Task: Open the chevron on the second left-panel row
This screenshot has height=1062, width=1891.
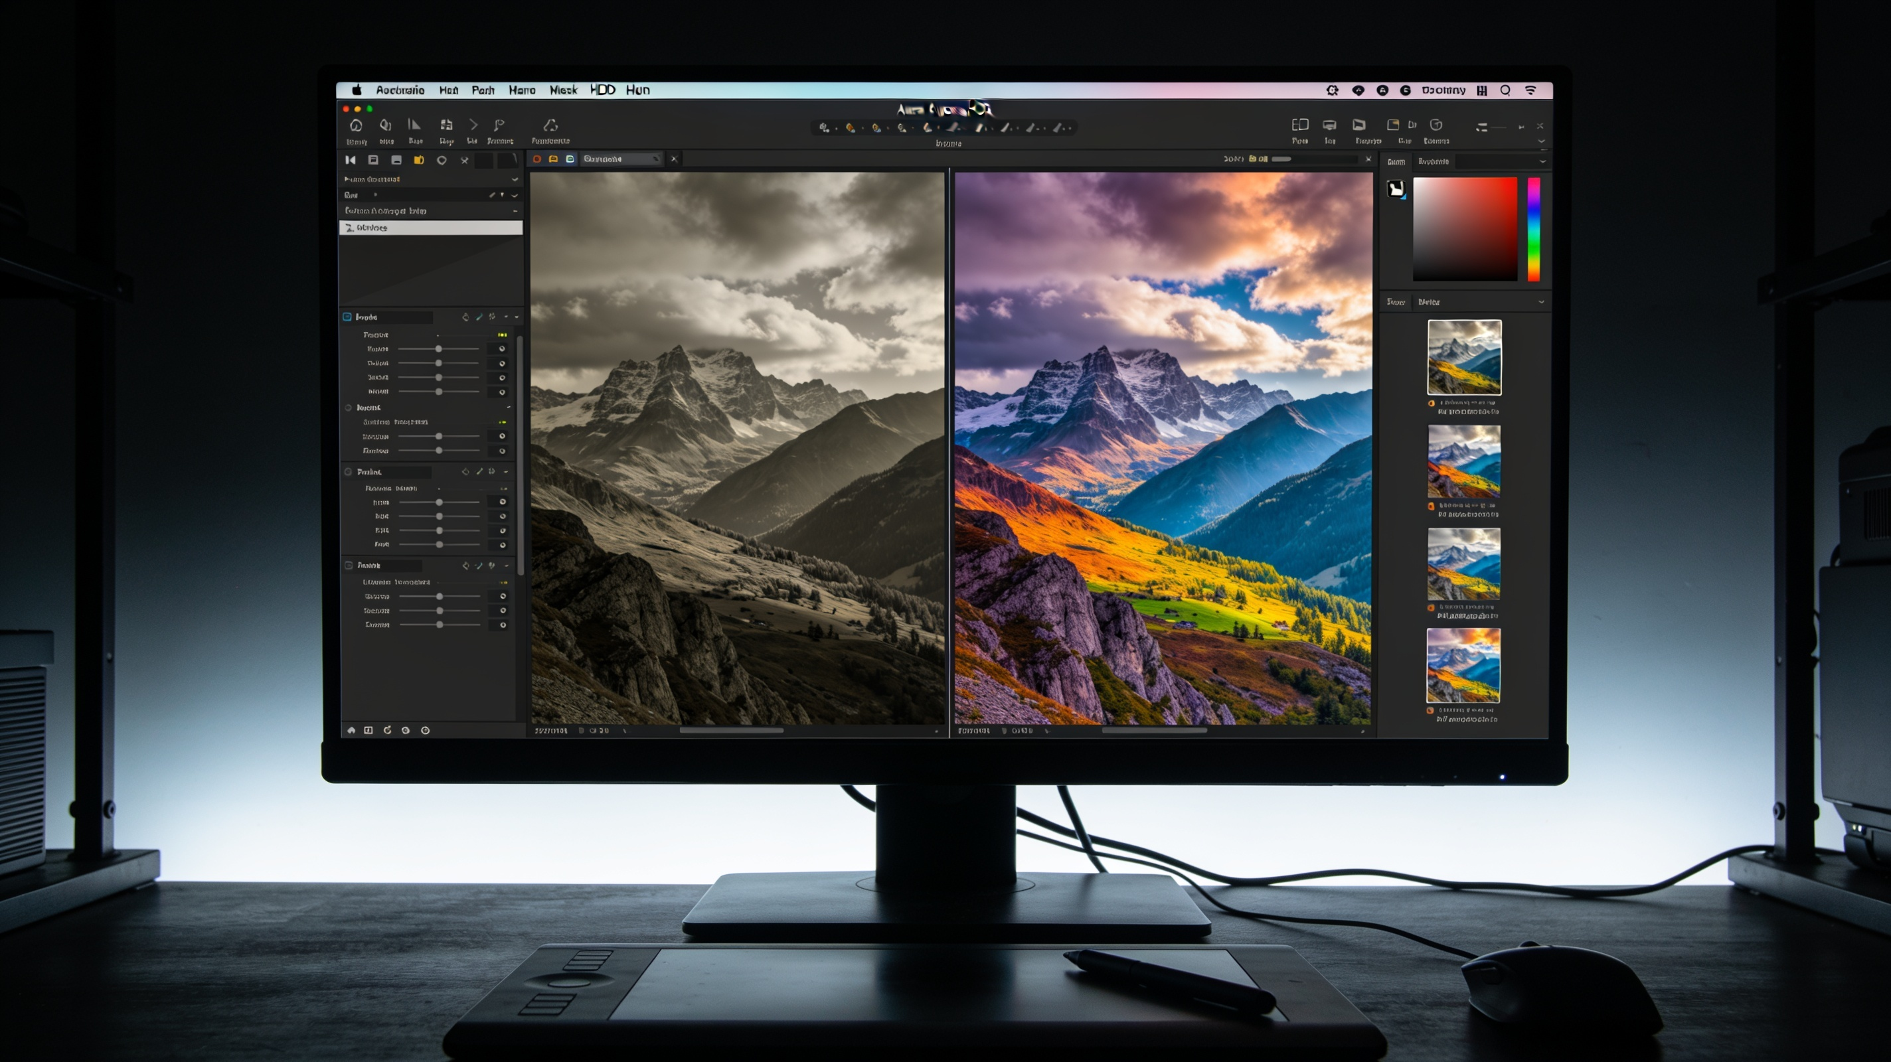Action: 515,195
